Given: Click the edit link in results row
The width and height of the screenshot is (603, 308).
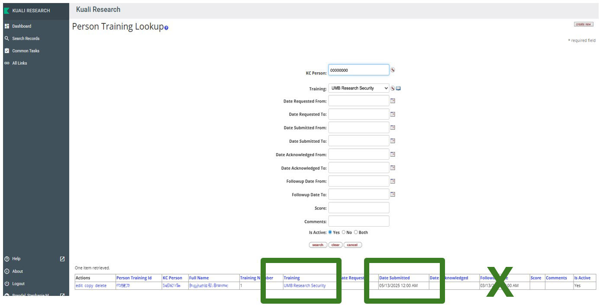Looking at the screenshot, I should (79, 286).
